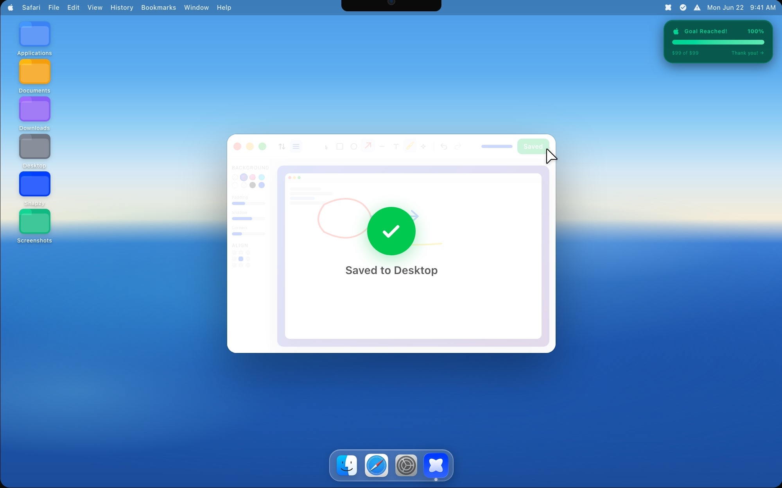Click the checkmark status menu bar icon
The image size is (782, 488).
683,7
